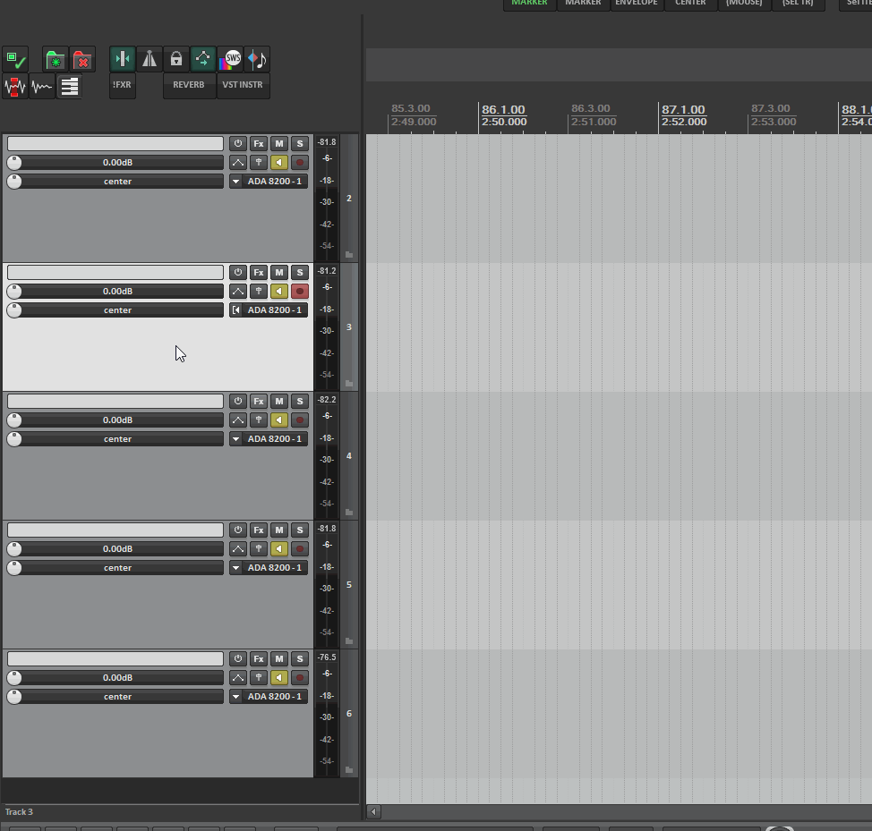
Task: Click the red folder with X icon
Action: 81,59
